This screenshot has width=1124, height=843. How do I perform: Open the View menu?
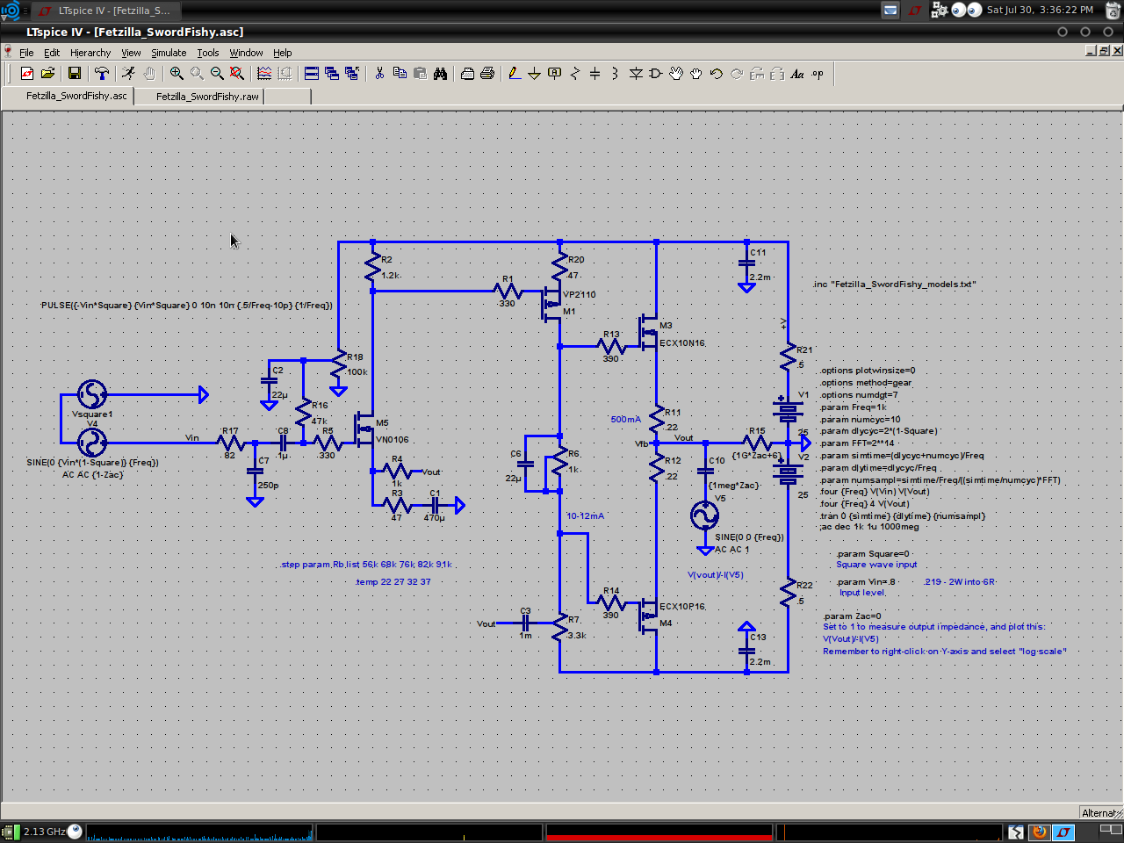[x=131, y=53]
